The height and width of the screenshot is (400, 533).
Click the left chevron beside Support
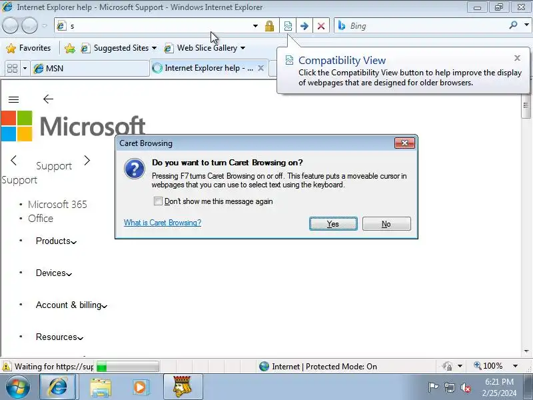coord(13,160)
